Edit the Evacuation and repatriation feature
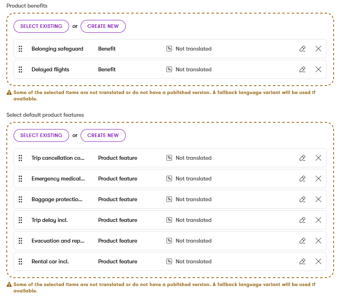Image resolution: width=338 pixels, height=296 pixels. (302, 241)
